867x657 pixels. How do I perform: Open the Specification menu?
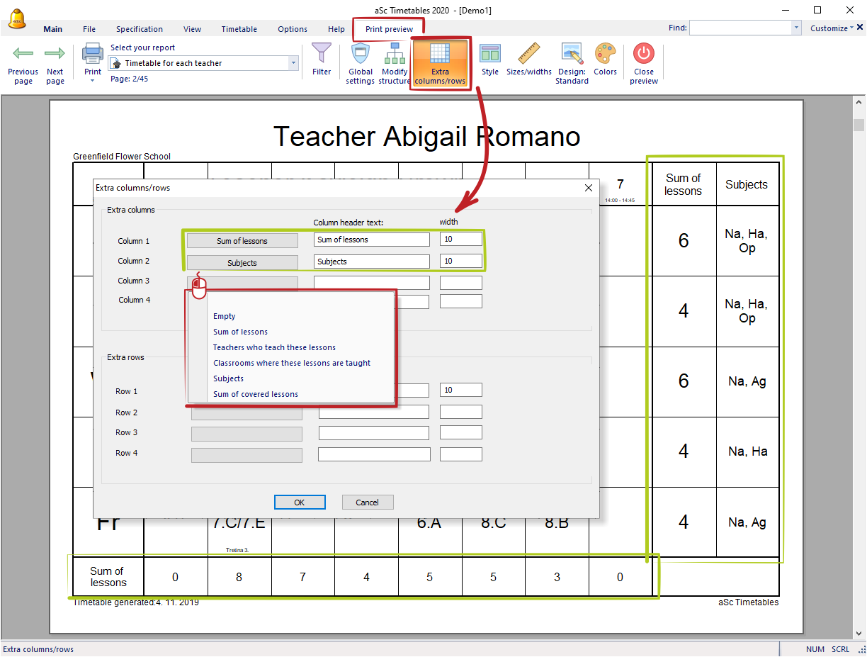[140, 29]
